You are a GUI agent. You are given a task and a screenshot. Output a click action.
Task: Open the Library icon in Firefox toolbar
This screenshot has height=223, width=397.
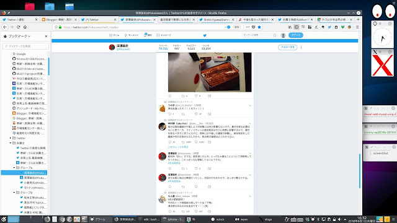coord(290,27)
